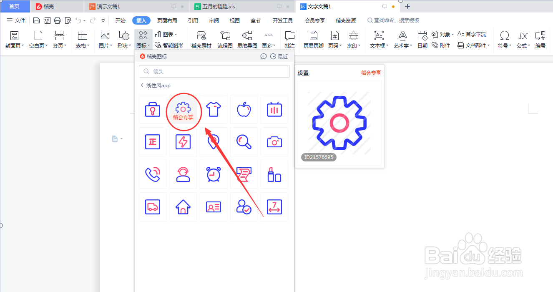Switch to 开发工具 ribbon tab
553x292 pixels.
283,20
